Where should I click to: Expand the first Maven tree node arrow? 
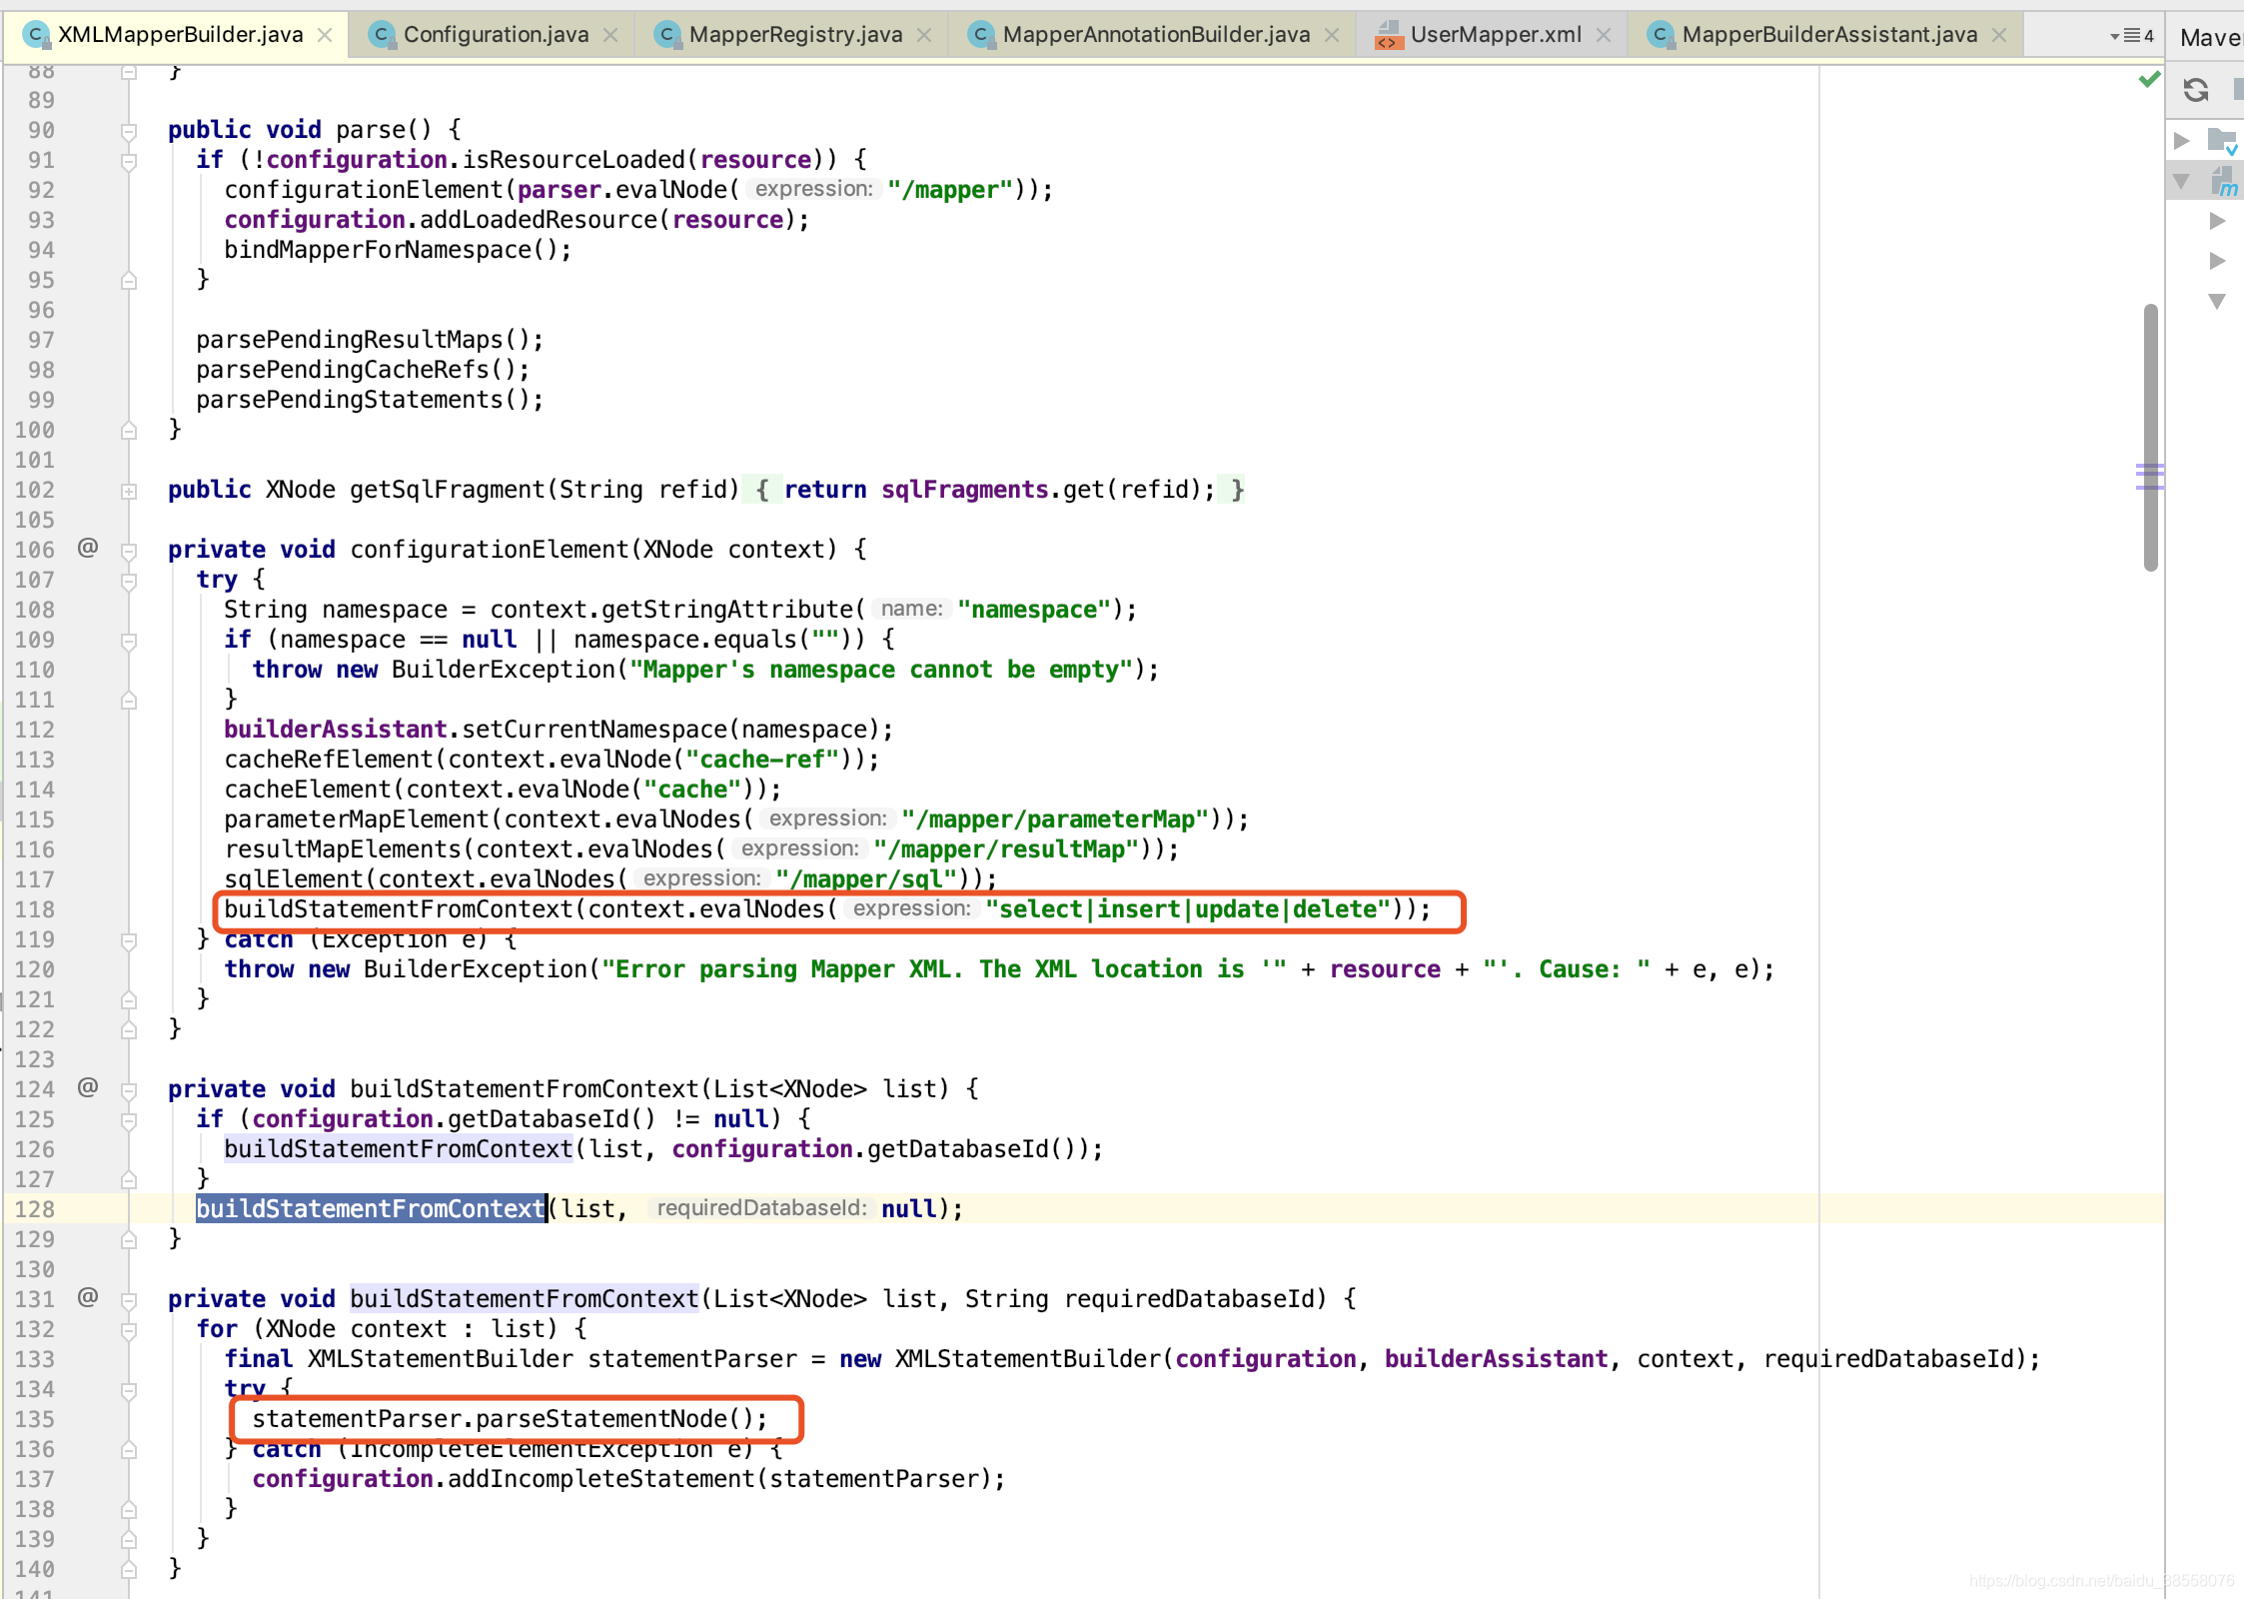tap(2182, 141)
